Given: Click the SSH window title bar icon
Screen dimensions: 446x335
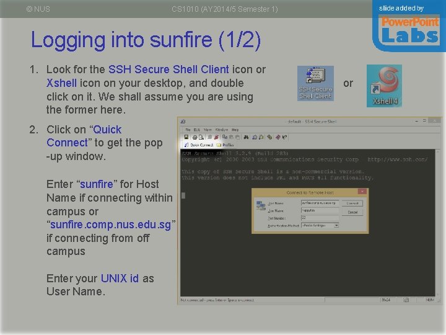Looking at the screenshot, I should (183, 122).
